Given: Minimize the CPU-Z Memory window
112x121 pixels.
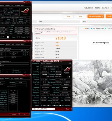Looking at the screenshot, I should coord(24,75).
